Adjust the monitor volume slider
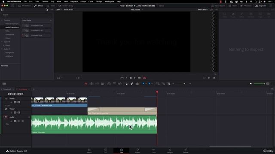 (259, 84)
